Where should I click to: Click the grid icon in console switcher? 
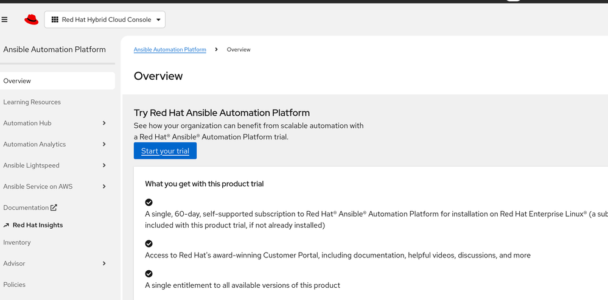coord(55,19)
